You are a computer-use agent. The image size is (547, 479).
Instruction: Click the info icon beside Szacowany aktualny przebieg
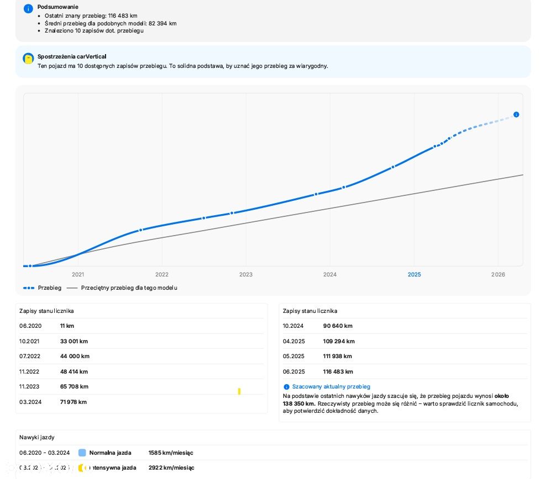286,387
